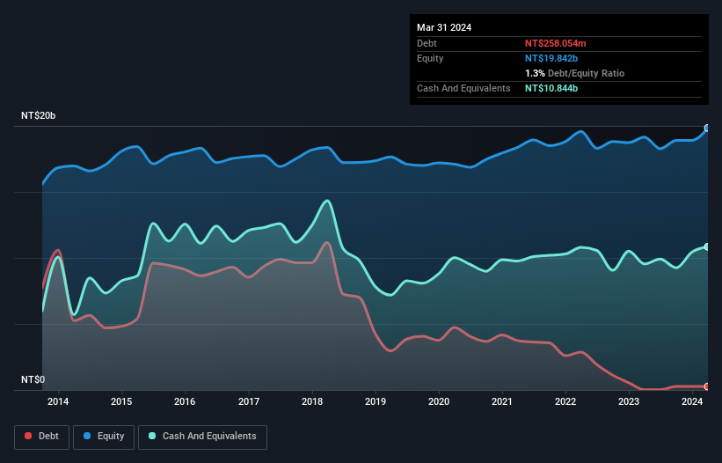The height and width of the screenshot is (463, 722).
Task: Select the 2019 x-axis label
Action: (x=376, y=401)
